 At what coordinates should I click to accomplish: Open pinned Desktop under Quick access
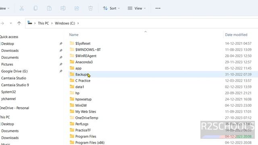(x=8, y=44)
